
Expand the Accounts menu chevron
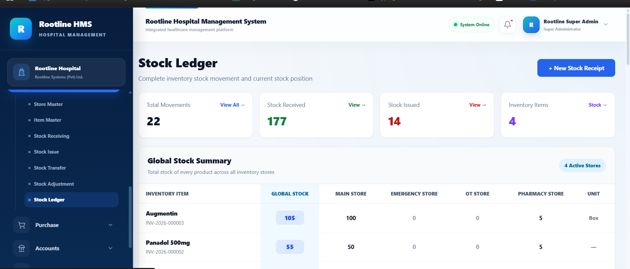[x=111, y=248]
